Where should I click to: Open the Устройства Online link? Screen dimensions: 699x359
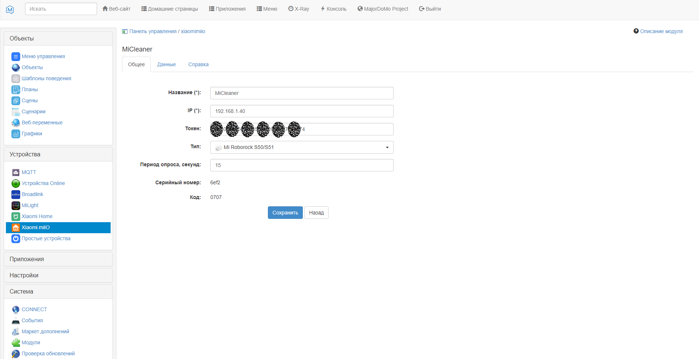(43, 184)
